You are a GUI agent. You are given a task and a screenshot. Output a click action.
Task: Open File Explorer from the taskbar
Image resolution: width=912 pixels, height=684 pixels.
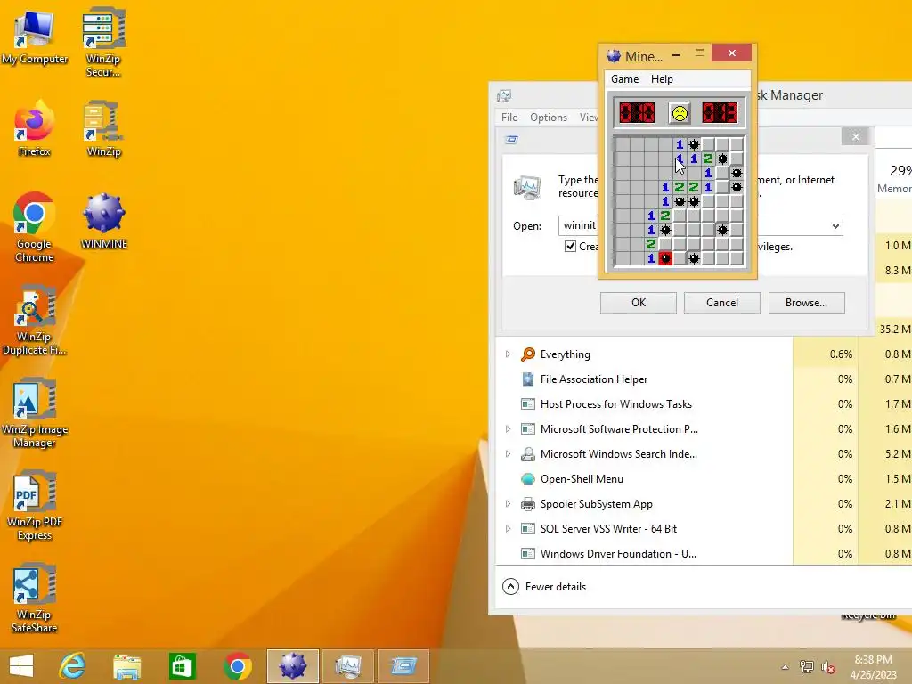pyautogui.click(x=126, y=666)
